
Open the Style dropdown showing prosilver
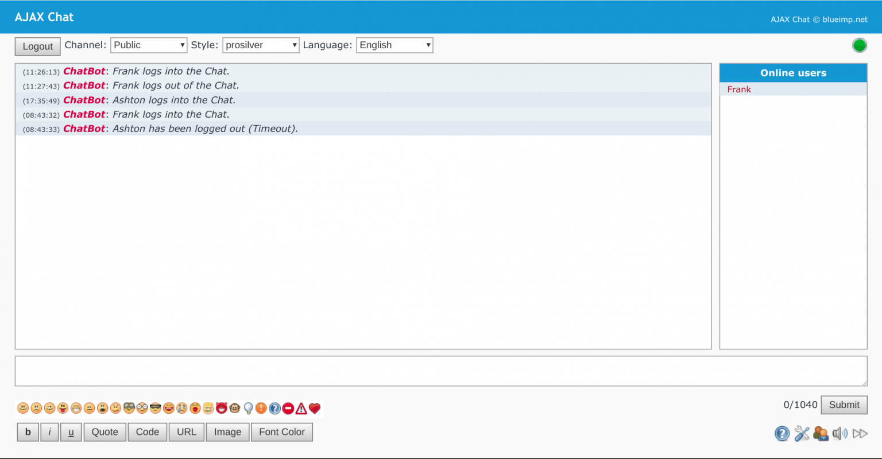tap(261, 45)
